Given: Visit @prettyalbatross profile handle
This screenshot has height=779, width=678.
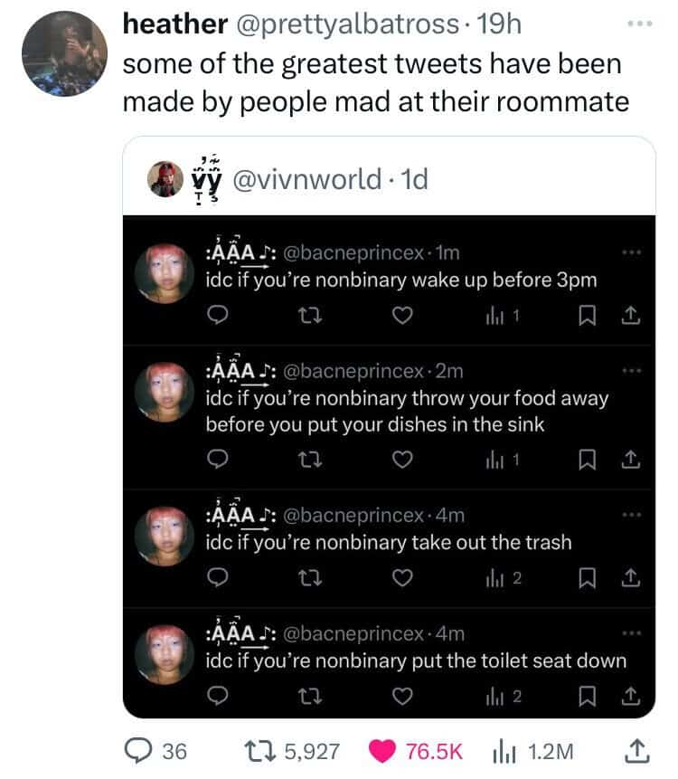Looking at the screenshot, I should click(347, 24).
